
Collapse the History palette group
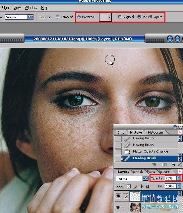pyautogui.click(x=175, y=127)
